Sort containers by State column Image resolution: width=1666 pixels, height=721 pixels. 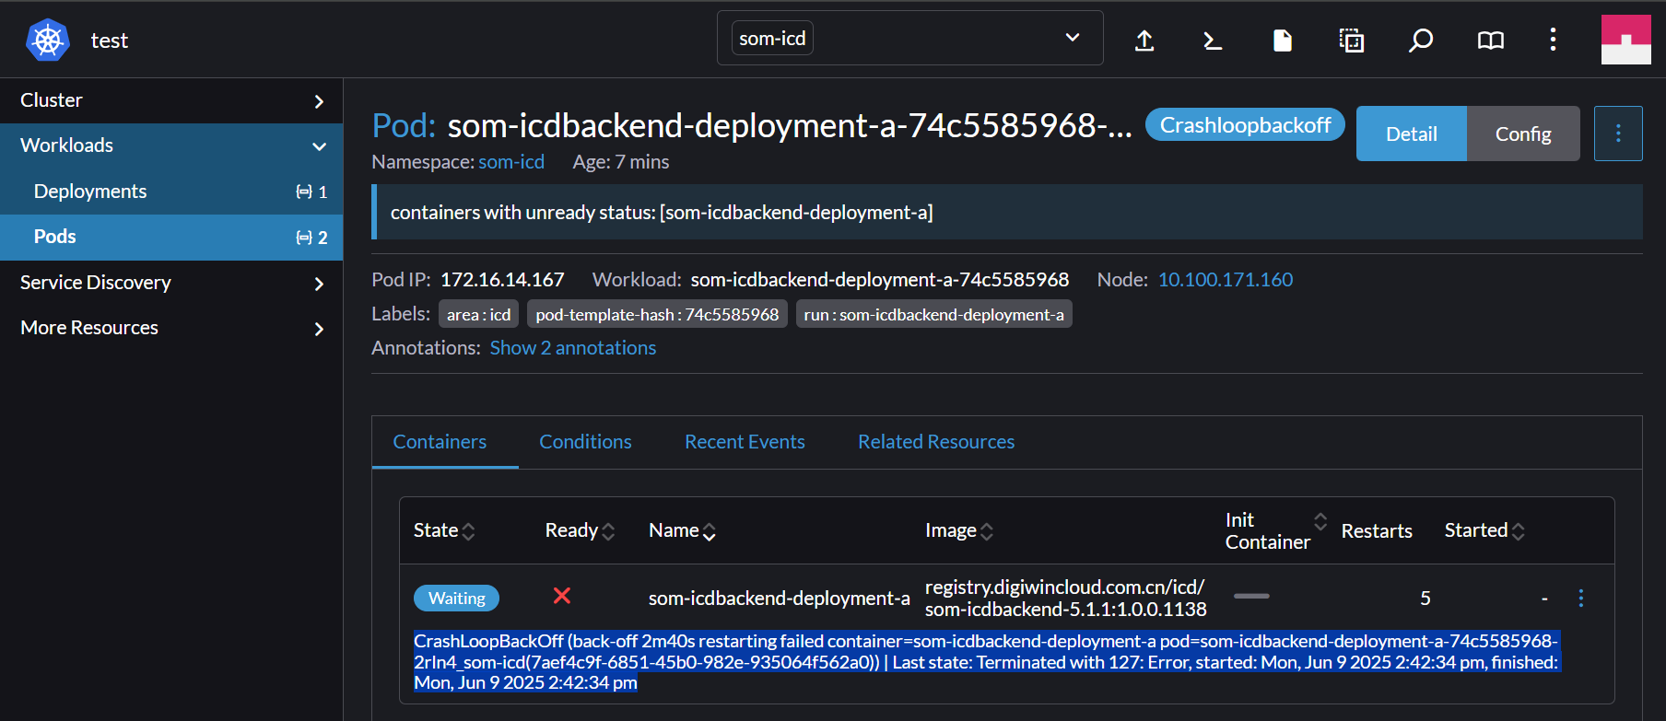(444, 530)
